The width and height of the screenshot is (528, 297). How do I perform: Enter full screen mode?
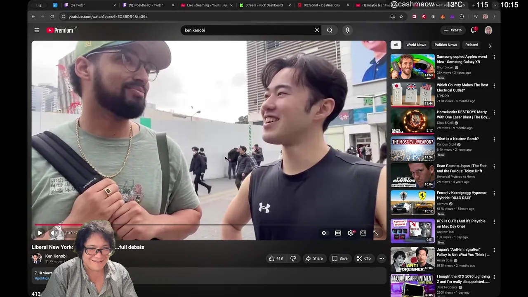(376, 233)
